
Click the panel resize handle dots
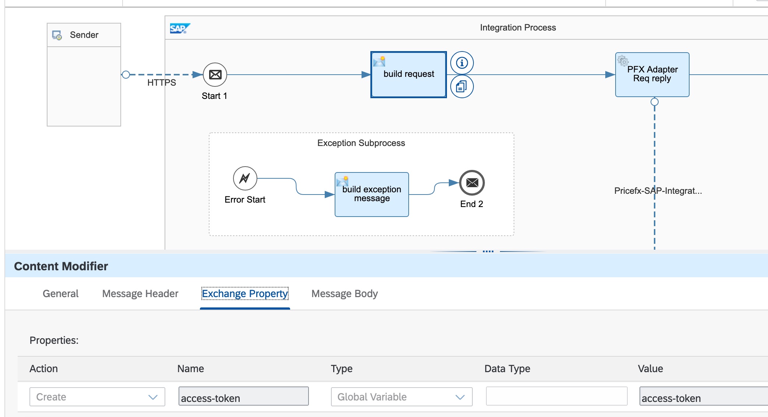tap(488, 252)
